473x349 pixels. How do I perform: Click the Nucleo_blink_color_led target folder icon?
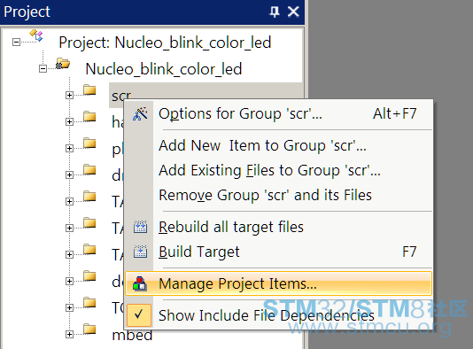(x=63, y=64)
